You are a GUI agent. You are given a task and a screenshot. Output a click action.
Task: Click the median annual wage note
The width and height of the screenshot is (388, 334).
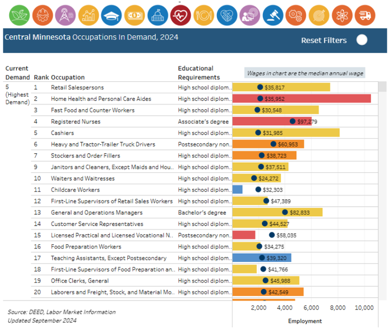pyautogui.click(x=305, y=73)
